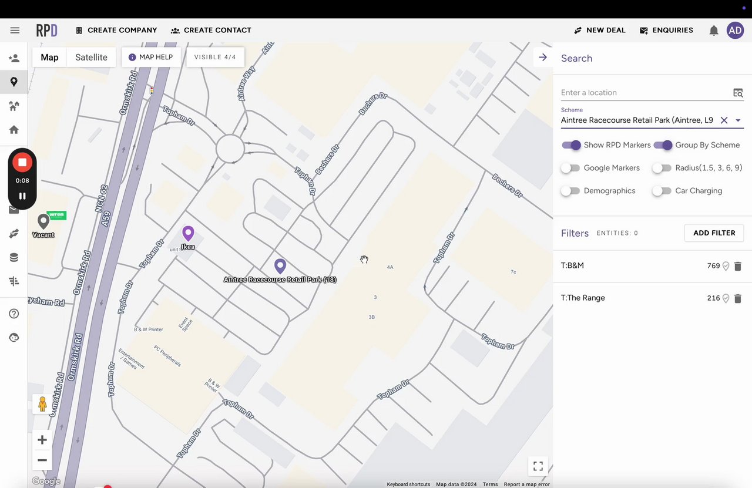Delete the T:B&M filter
The width and height of the screenshot is (752, 488).
[738, 266]
